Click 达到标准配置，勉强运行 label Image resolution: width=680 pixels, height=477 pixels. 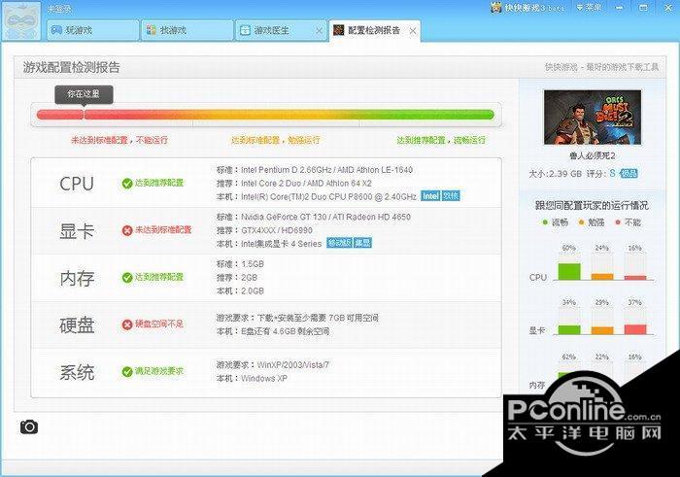tap(275, 140)
